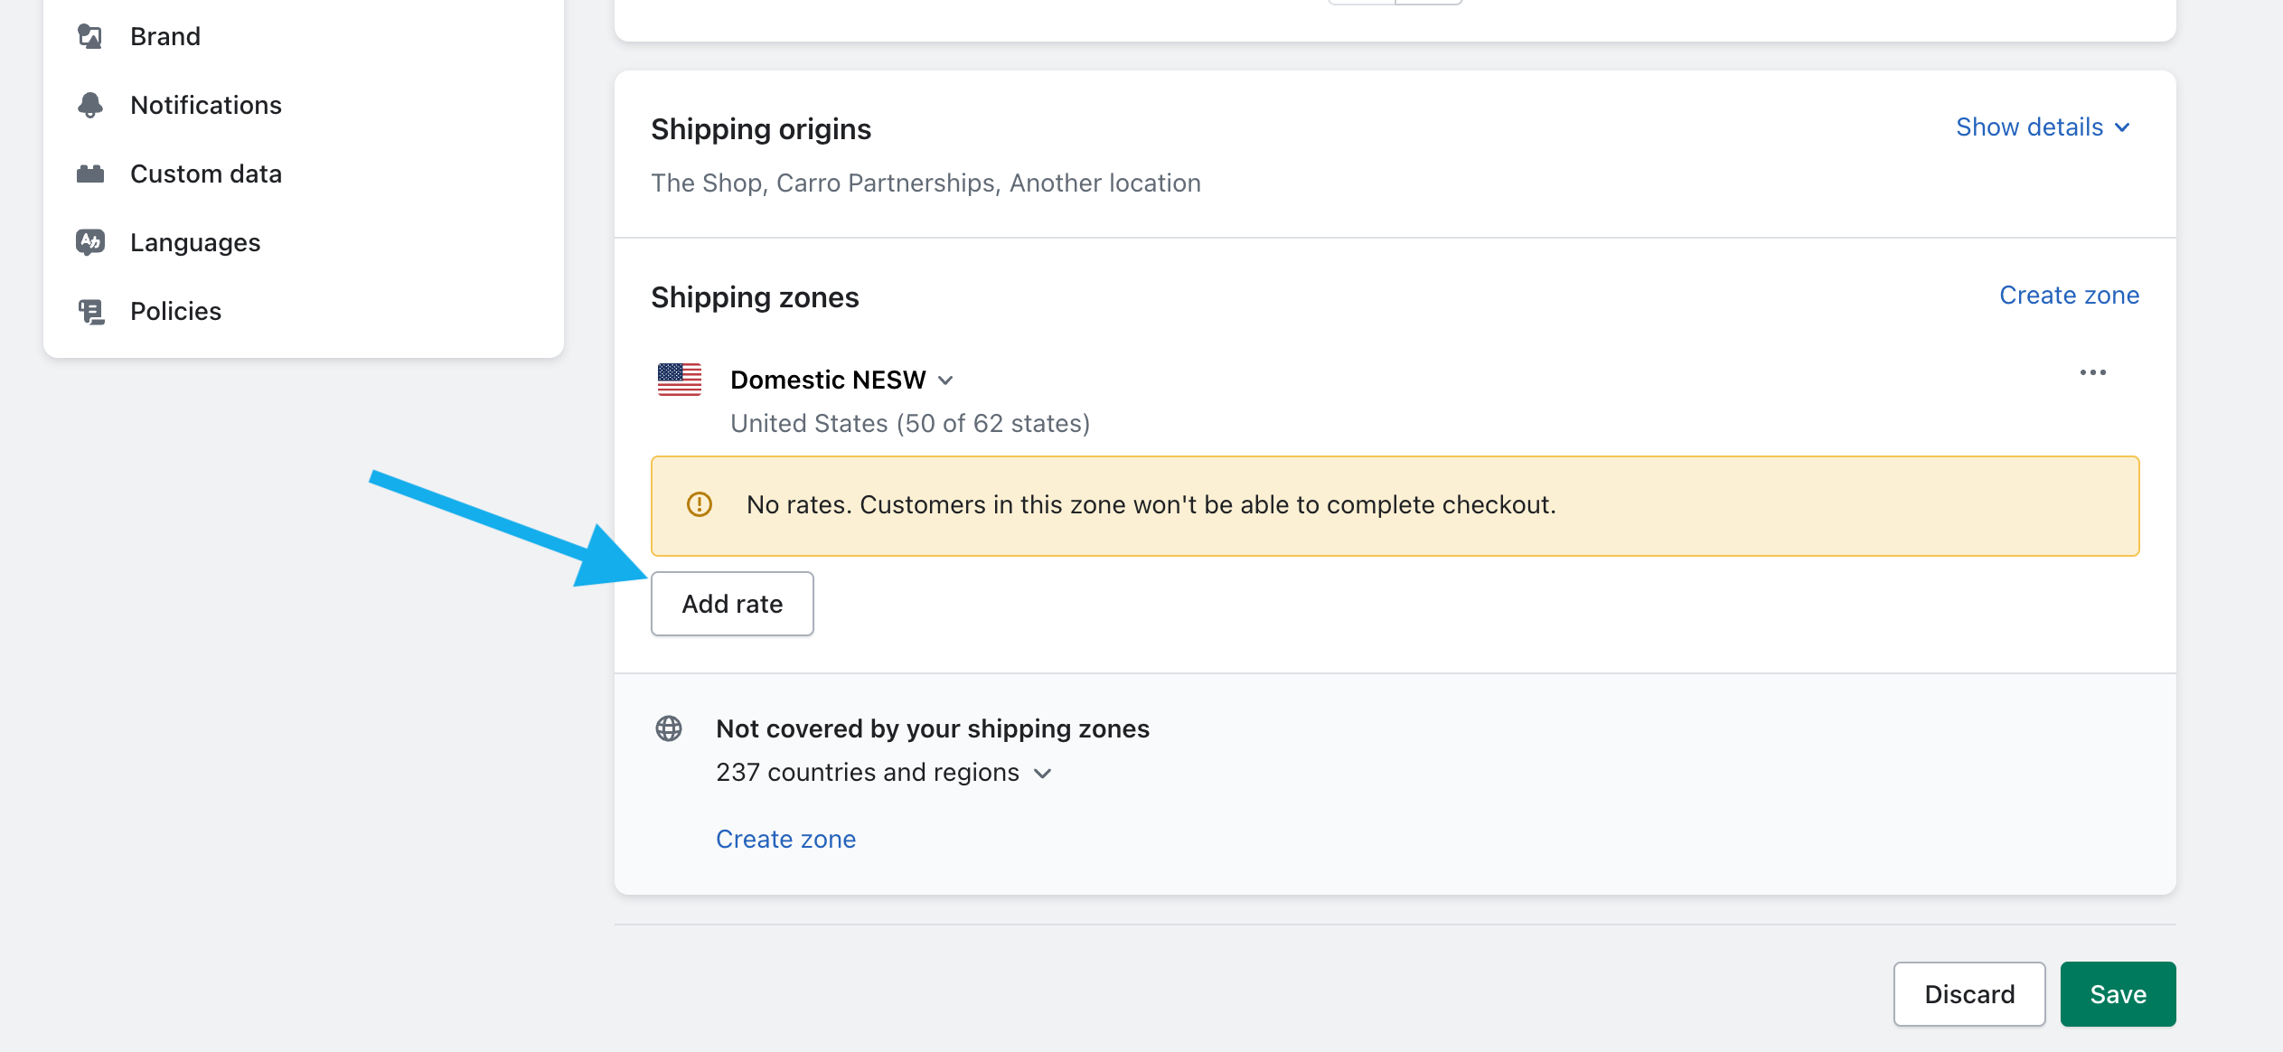Viewport: 2283px width, 1052px height.
Task: Expand the Domestic NESW zone chevron
Action: click(x=946, y=380)
